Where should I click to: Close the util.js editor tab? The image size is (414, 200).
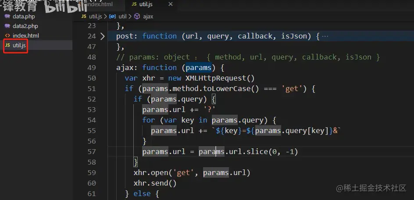click(171, 4)
